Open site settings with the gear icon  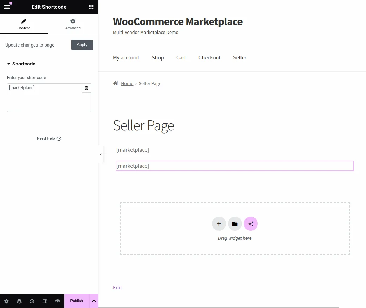tap(6, 301)
